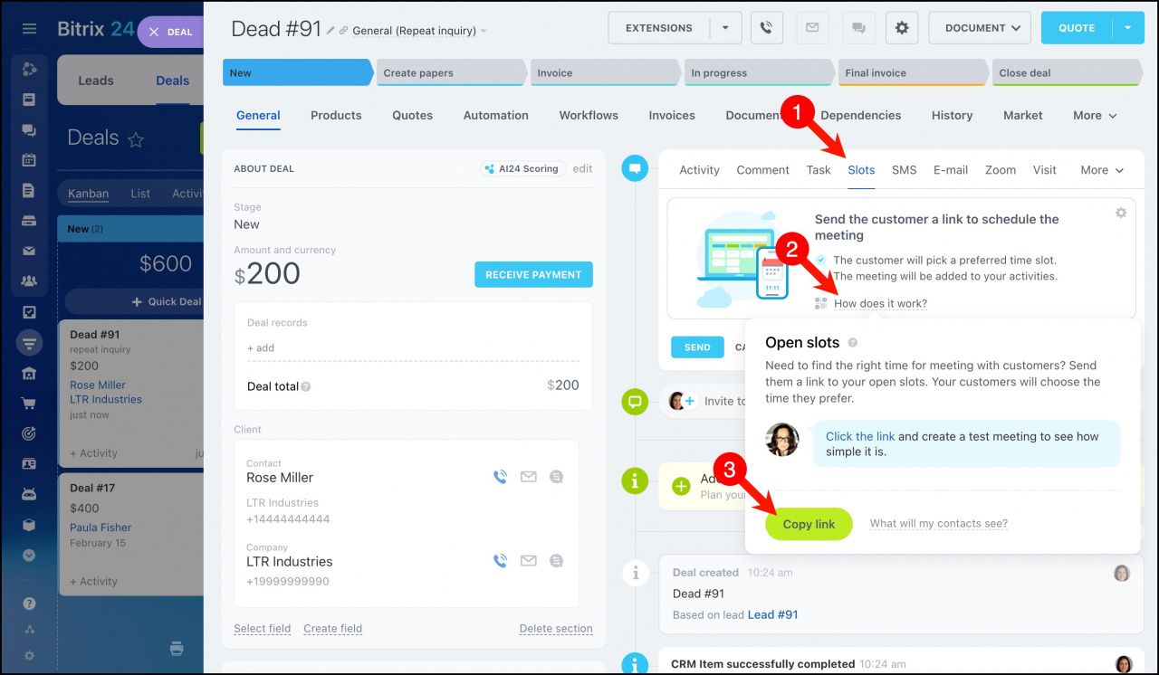Open the Lead #91 link

pyautogui.click(x=772, y=614)
